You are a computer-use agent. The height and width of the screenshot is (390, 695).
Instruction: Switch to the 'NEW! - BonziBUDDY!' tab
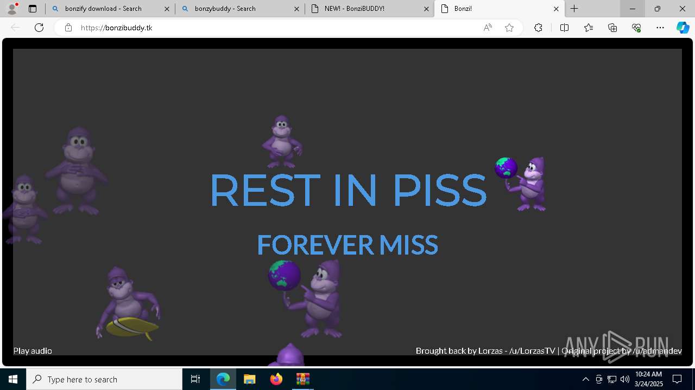[369, 9]
